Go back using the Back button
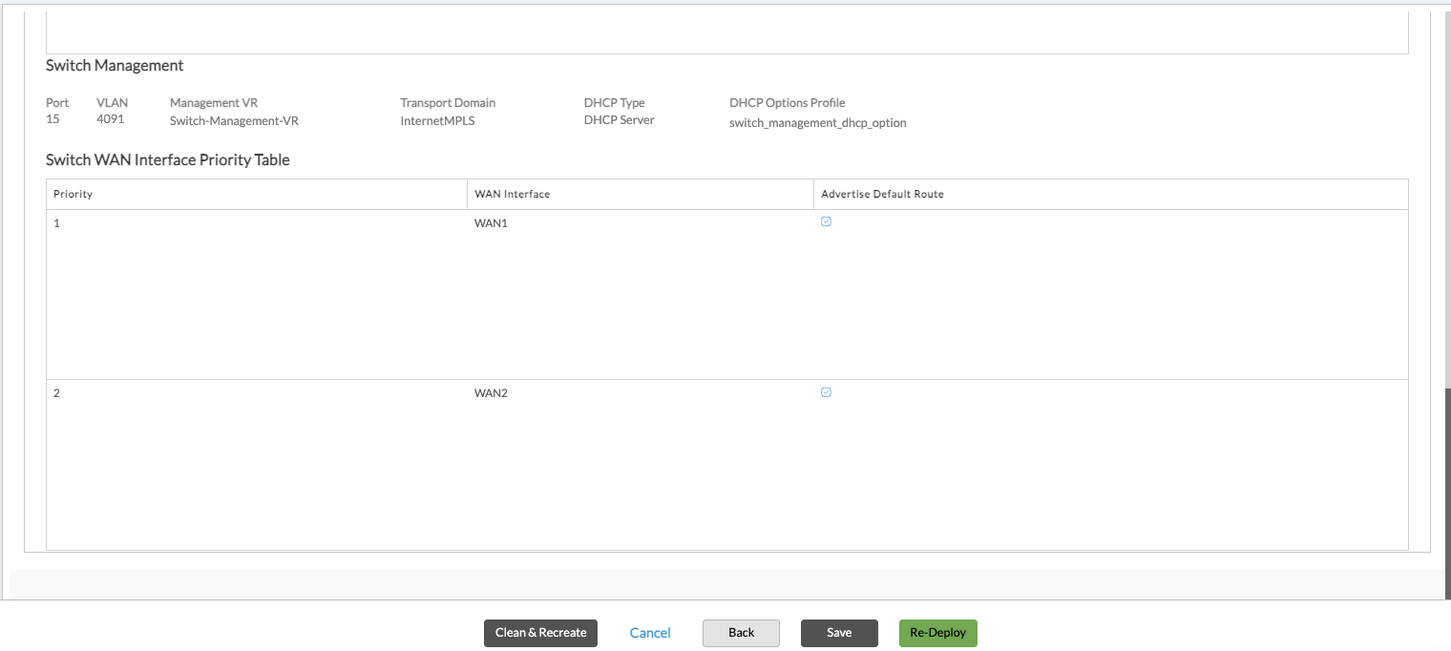This screenshot has width=1451, height=651. pos(741,633)
